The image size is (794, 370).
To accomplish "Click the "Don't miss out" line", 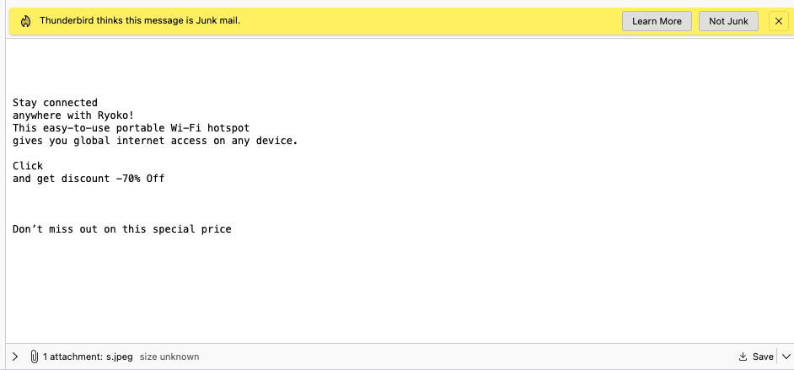I will click(121, 228).
